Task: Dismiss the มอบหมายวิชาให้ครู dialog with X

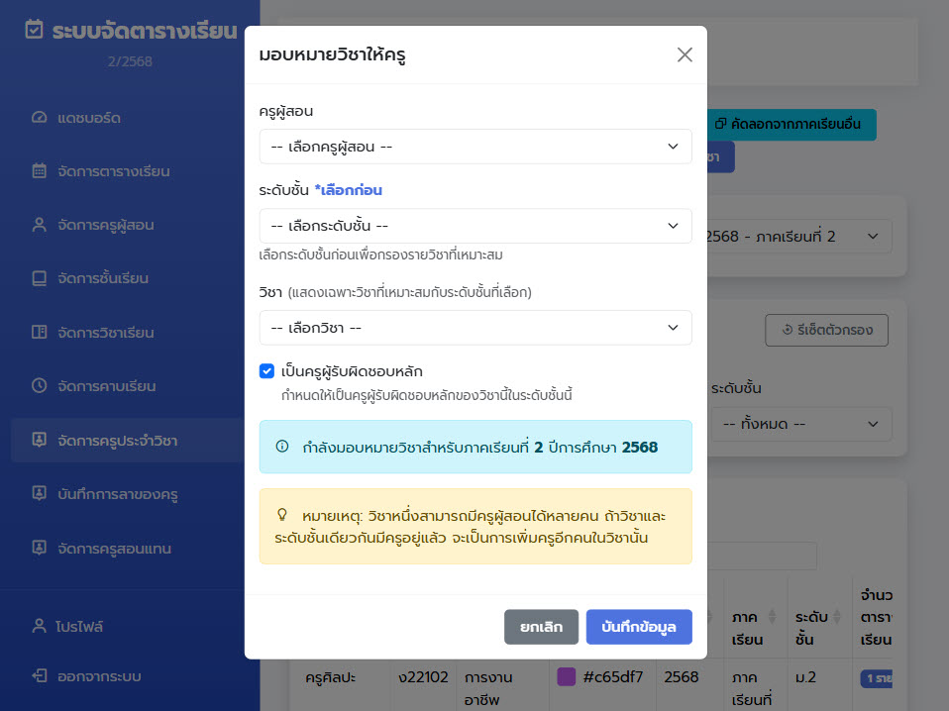Action: [685, 55]
